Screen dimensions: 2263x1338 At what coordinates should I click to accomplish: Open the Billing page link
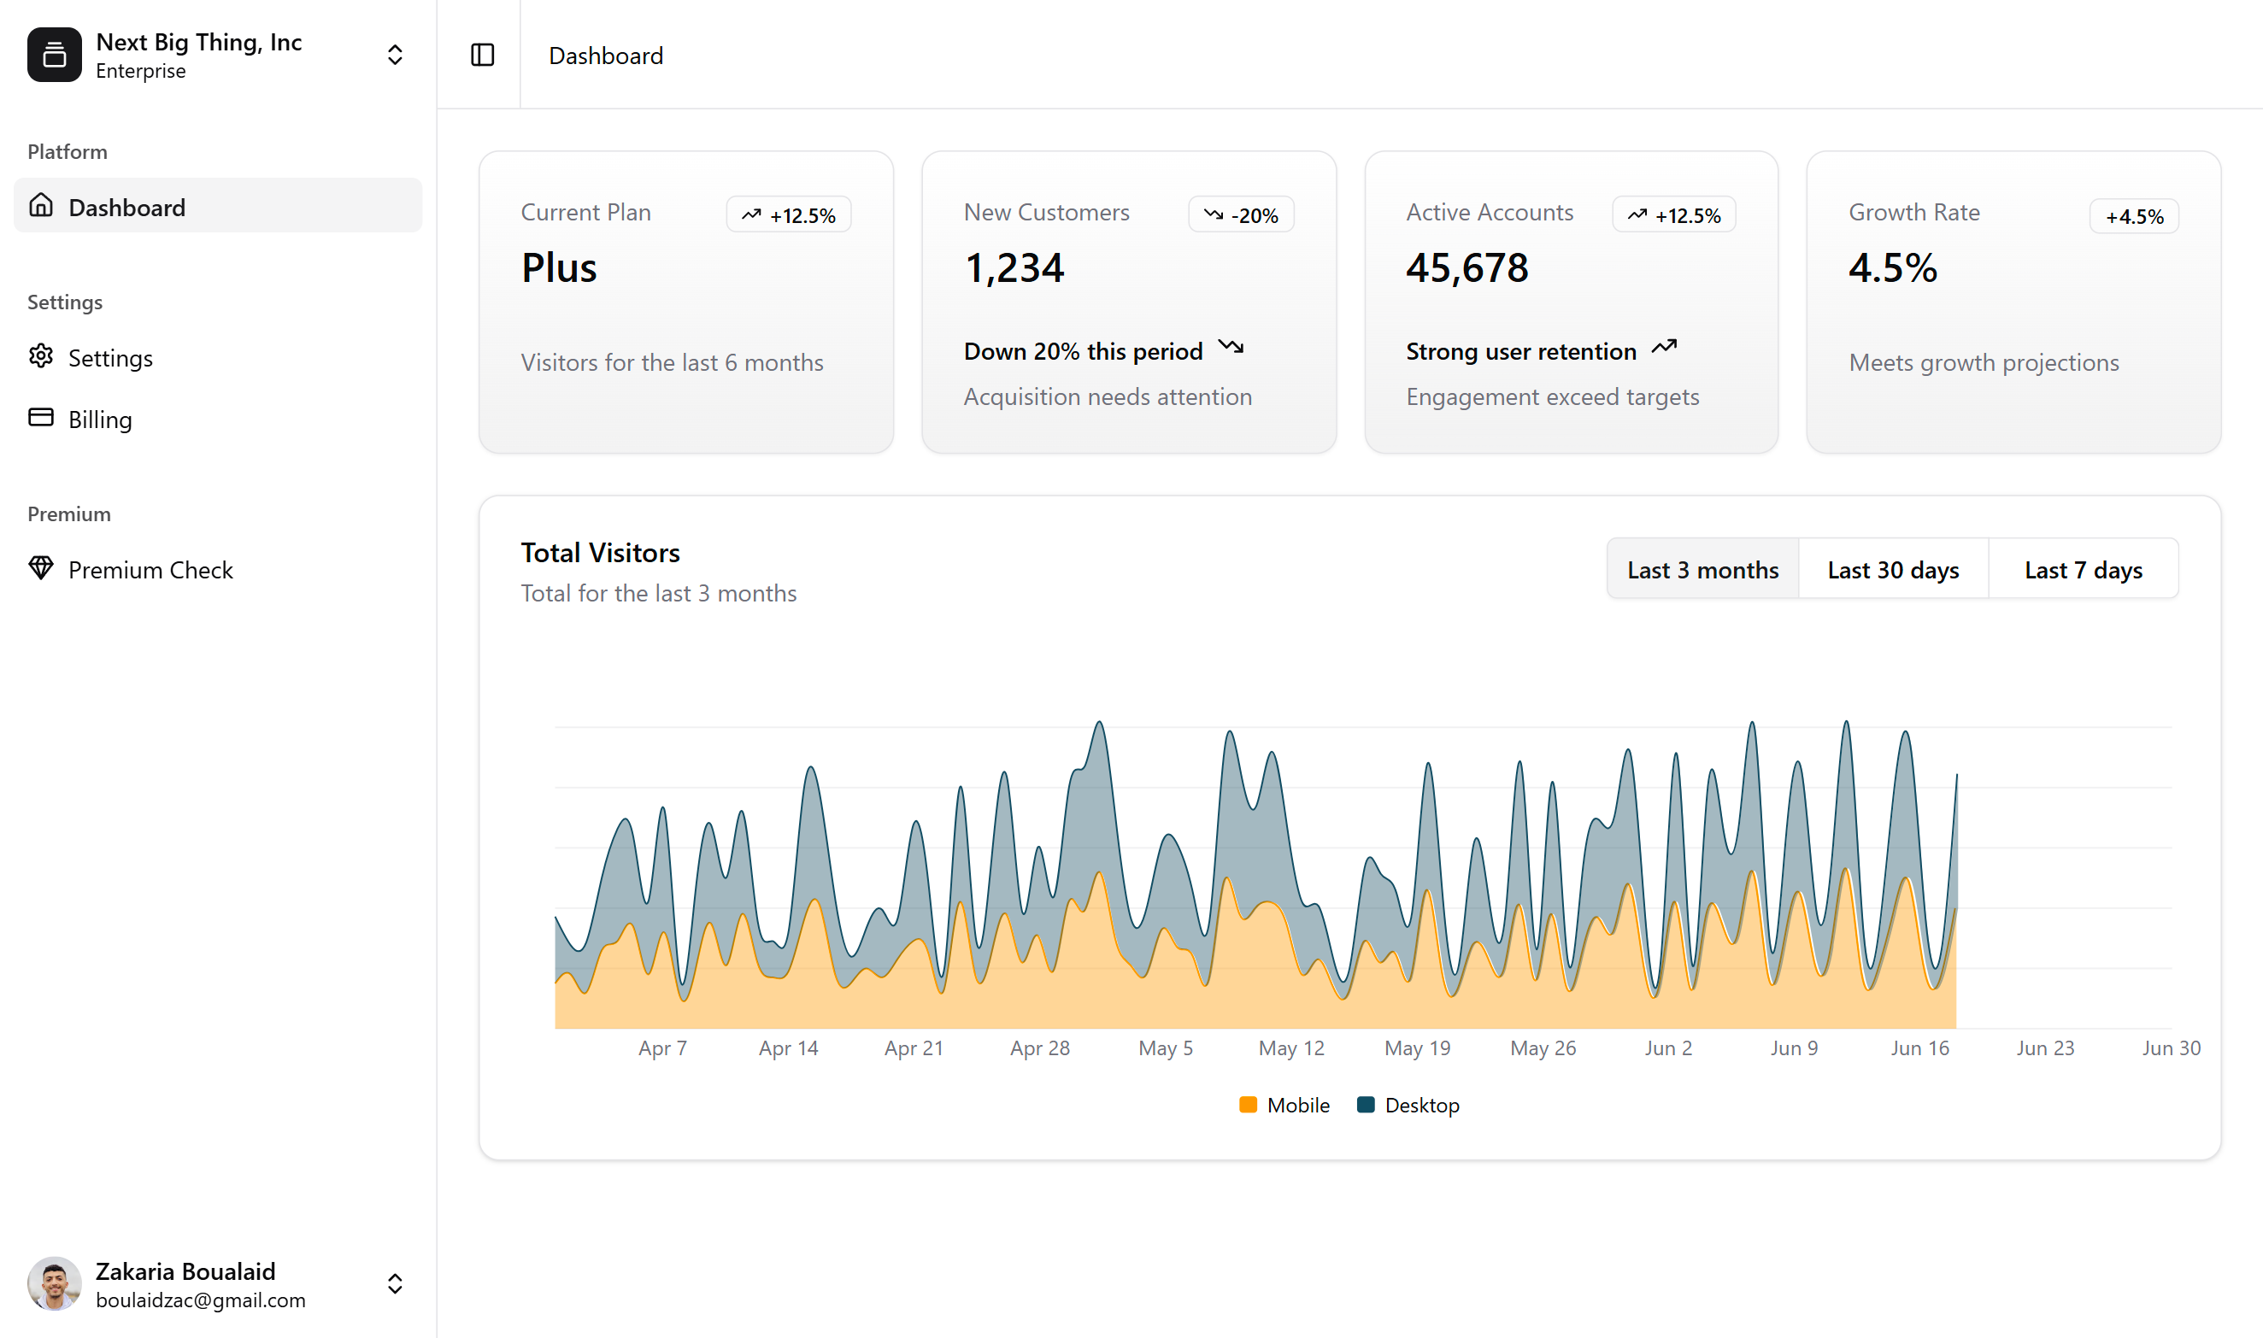100,420
